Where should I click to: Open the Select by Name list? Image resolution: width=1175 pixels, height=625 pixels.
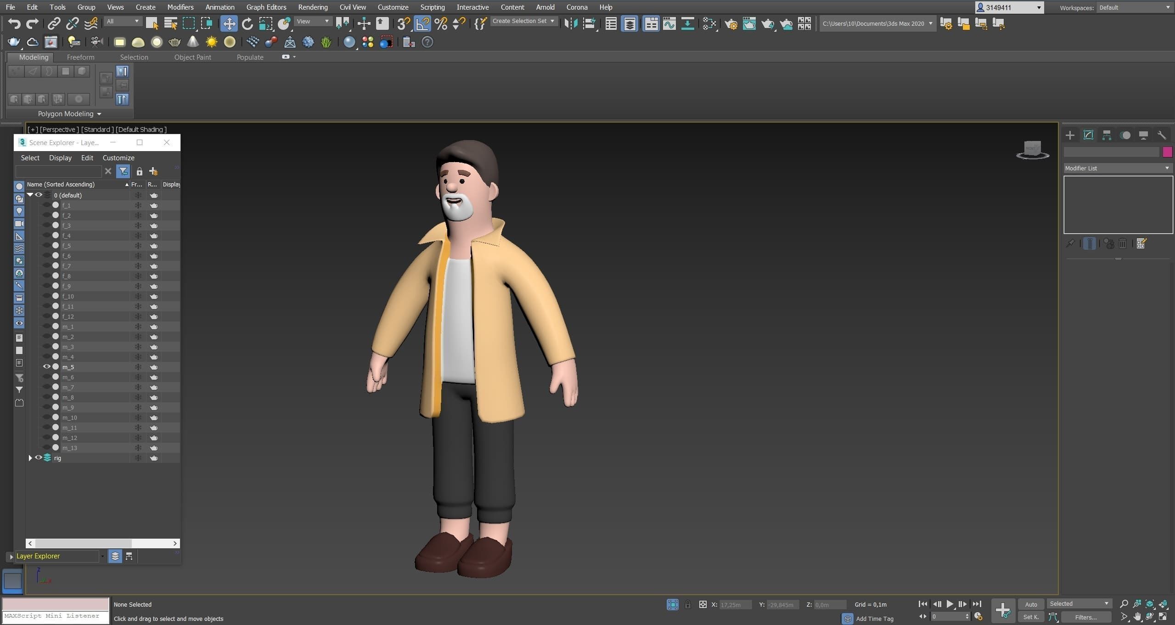pyautogui.click(x=170, y=23)
